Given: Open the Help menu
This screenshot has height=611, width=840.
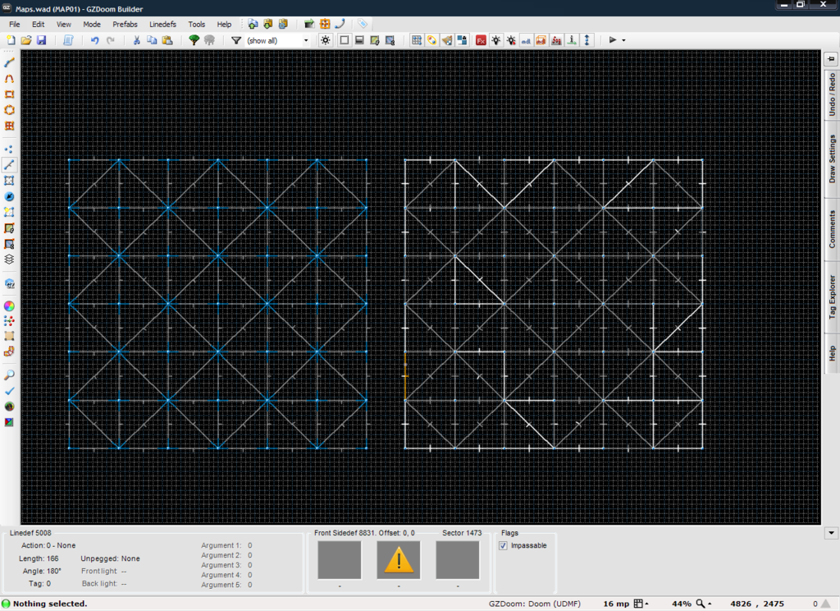Looking at the screenshot, I should point(224,24).
